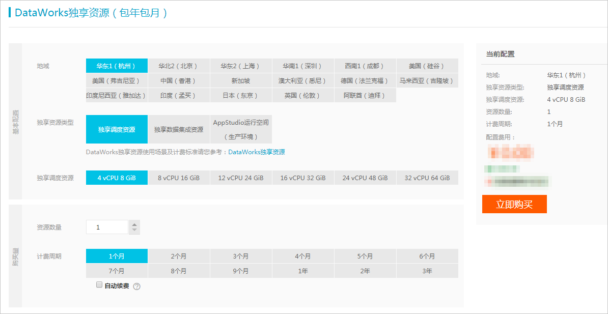Image resolution: width=608 pixels, height=314 pixels.
Task: Set billing cycle to 1年
Action: (303, 271)
